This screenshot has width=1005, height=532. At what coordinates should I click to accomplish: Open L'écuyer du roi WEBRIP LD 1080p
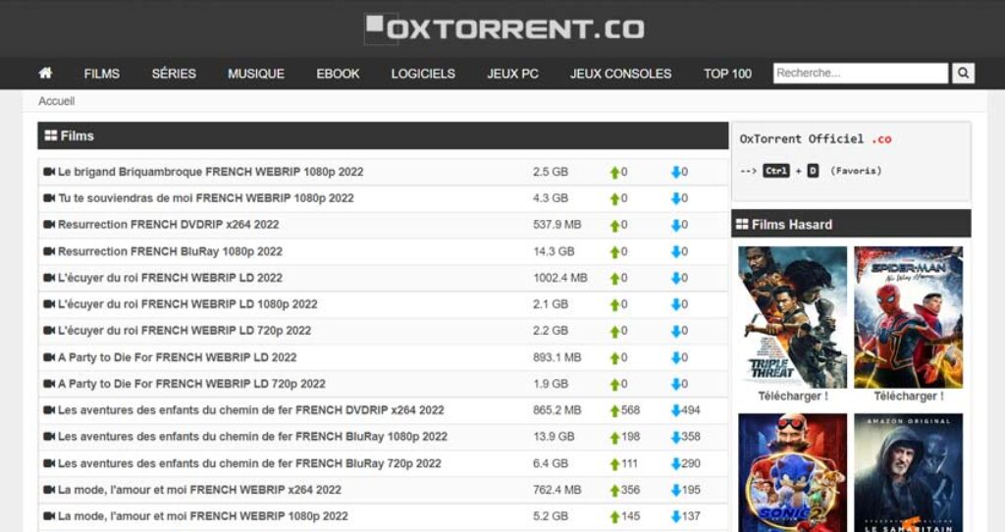point(187,304)
